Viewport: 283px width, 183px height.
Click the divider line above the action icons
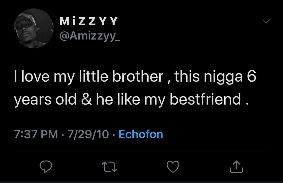[141, 151]
